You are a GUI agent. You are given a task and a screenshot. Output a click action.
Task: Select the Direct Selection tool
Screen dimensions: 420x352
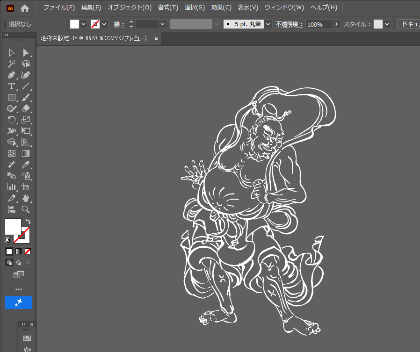point(26,53)
